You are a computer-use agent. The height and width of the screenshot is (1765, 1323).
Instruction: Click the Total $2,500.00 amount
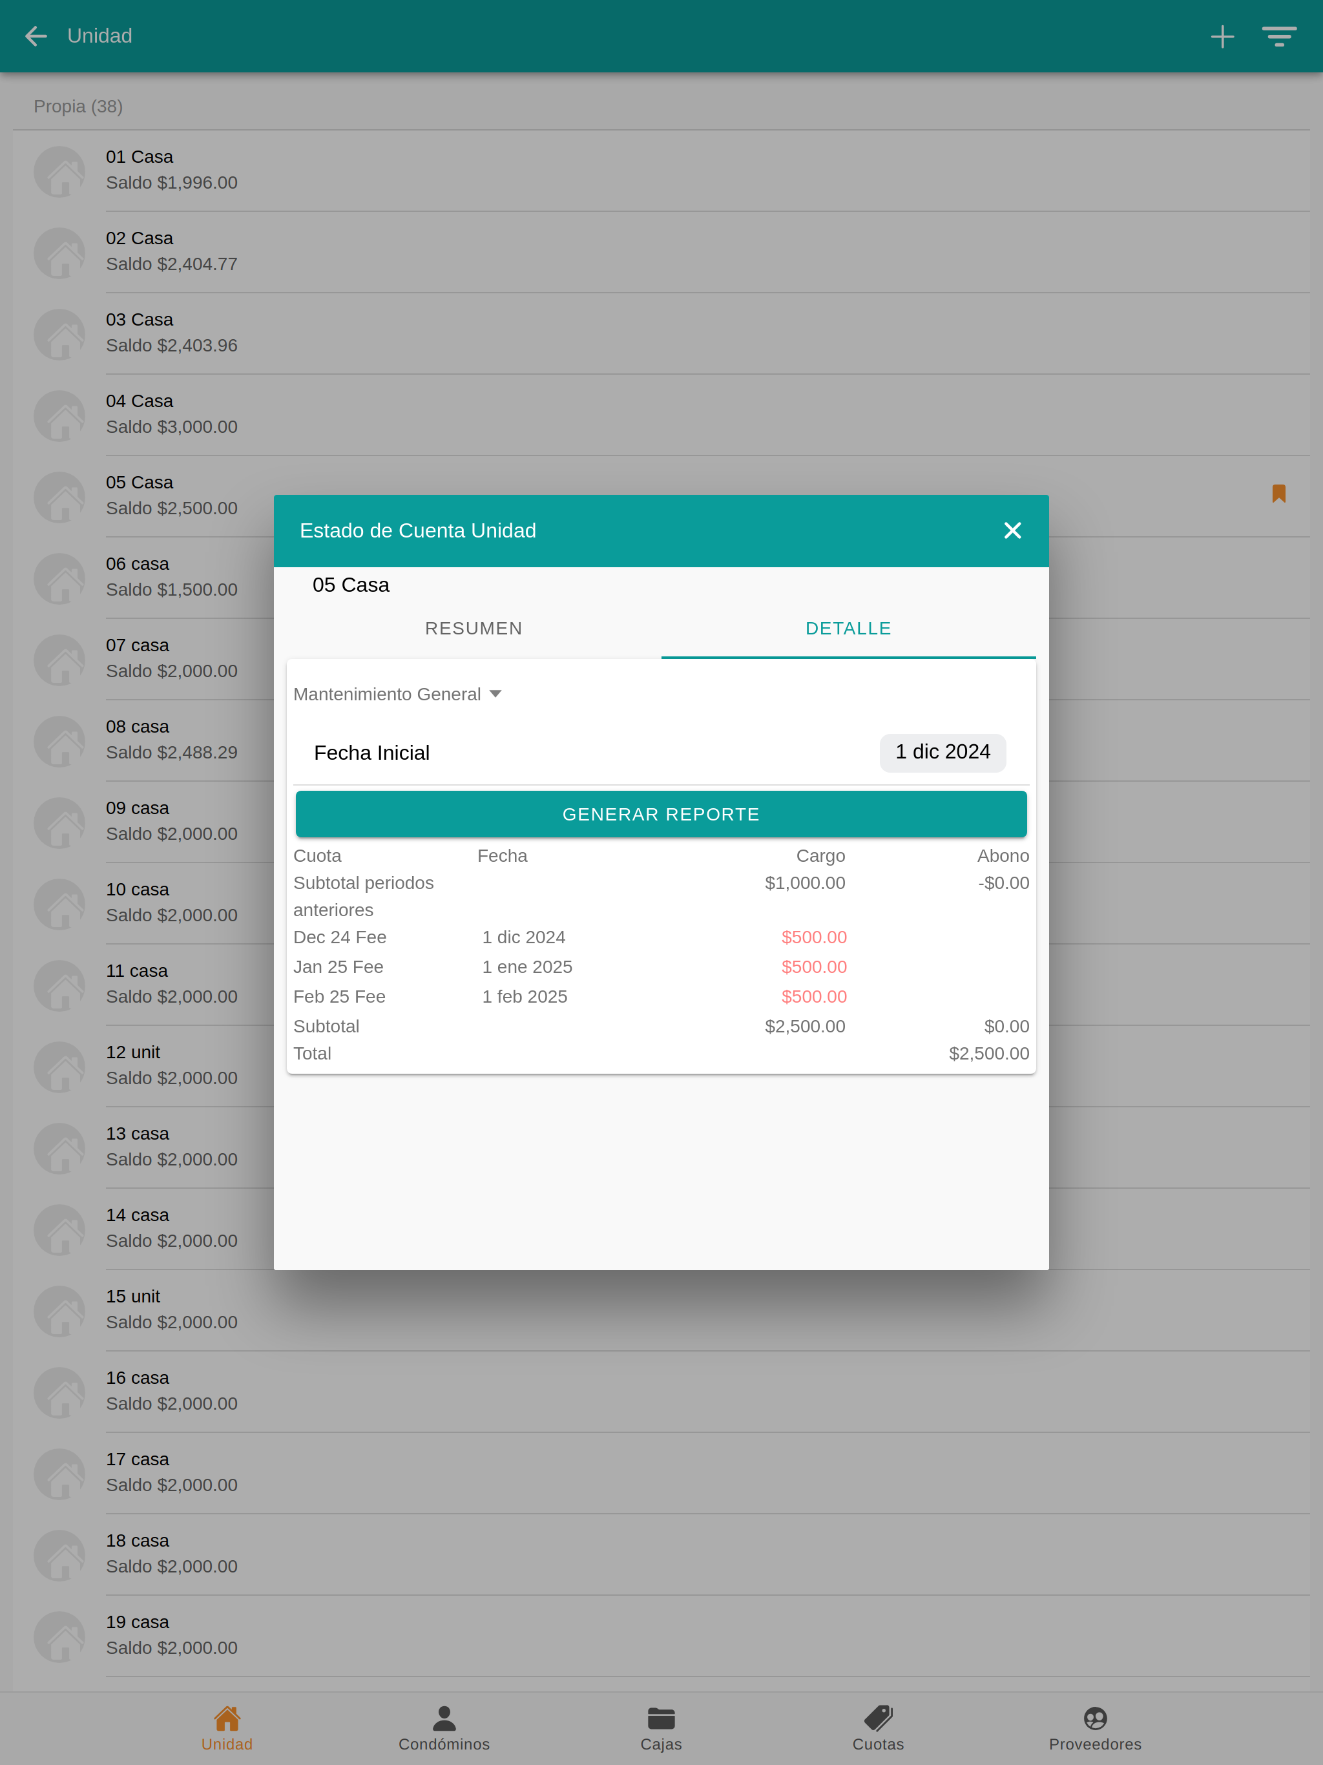click(988, 1053)
